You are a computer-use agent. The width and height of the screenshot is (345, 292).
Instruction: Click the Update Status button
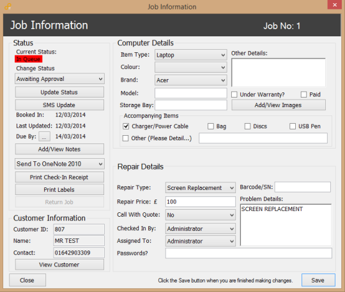click(x=59, y=92)
